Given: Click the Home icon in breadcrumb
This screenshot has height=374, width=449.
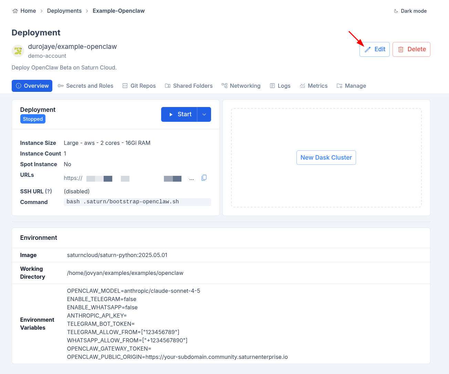Looking at the screenshot, I should [15, 11].
